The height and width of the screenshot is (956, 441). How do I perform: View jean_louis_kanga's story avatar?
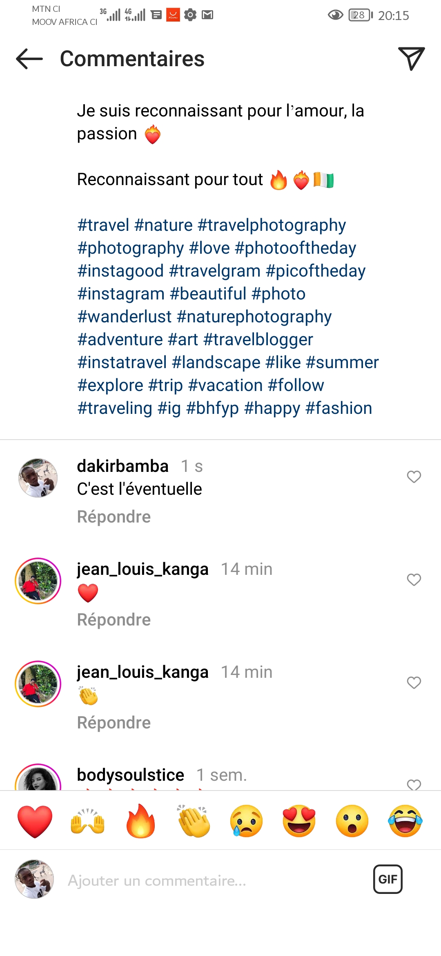coord(38,581)
